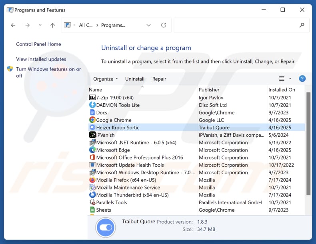Open view options dropdown arrow
316x244 pixels.
(x=290, y=79)
